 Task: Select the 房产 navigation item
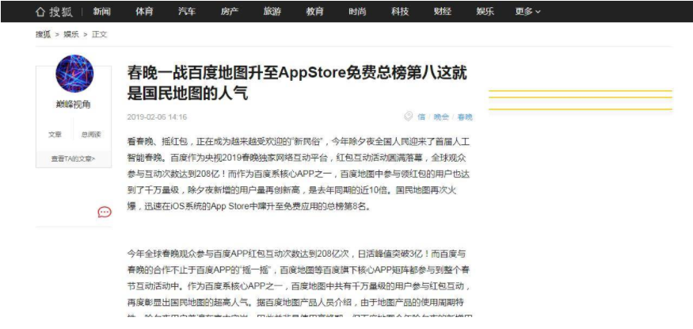(230, 12)
